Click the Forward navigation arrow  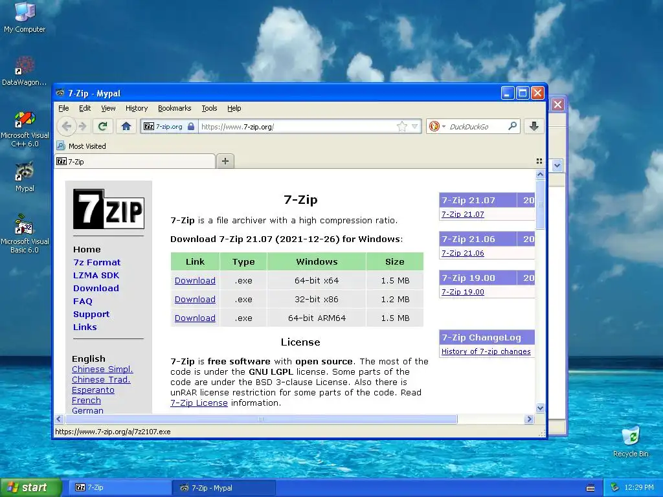[x=83, y=126]
